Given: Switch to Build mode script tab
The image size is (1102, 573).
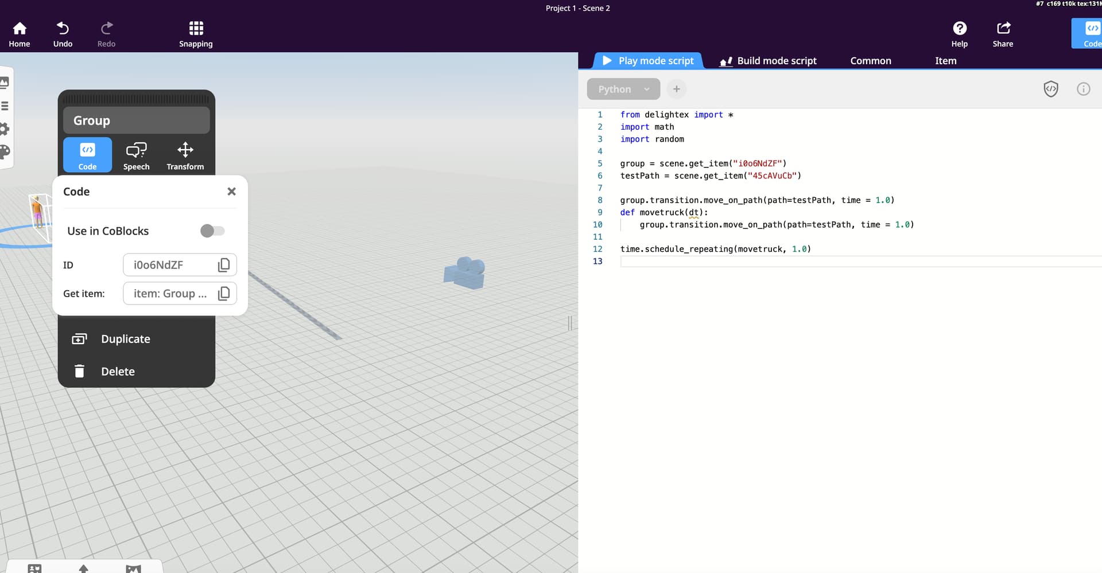Looking at the screenshot, I should tap(768, 61).
